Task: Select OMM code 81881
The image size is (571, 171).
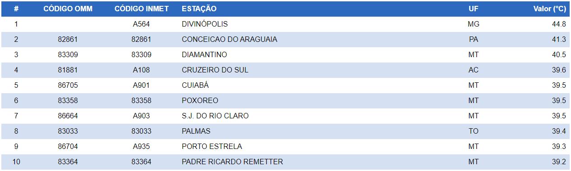Action: [68, 70]
